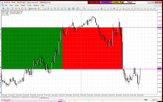Select the Text 'A' tool
The height and width of the screenshot is (102, 163).
point(108,9)
